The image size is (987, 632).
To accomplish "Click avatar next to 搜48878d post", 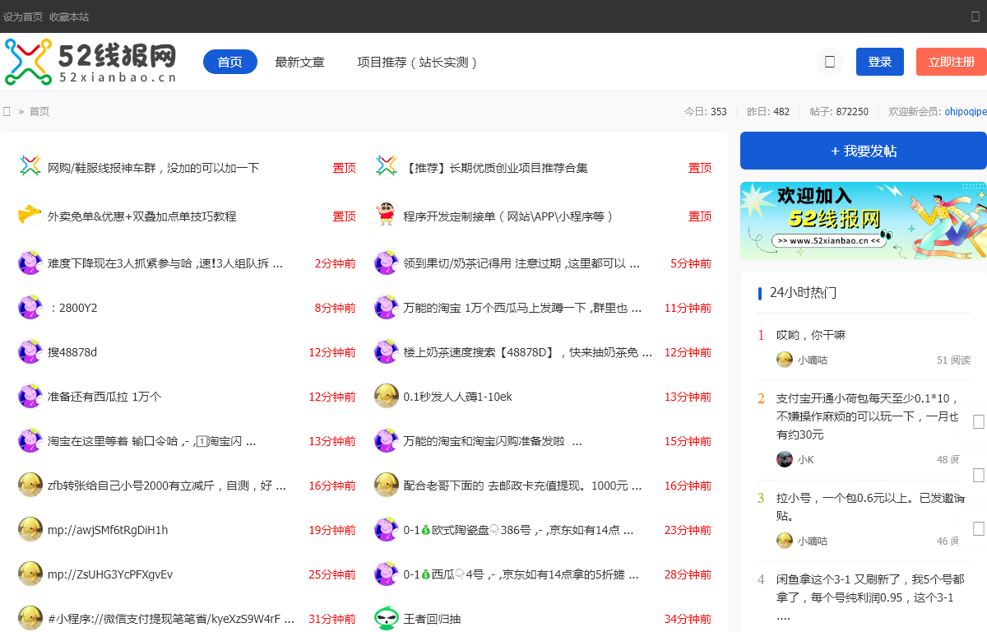I will (x=30, y=351).
